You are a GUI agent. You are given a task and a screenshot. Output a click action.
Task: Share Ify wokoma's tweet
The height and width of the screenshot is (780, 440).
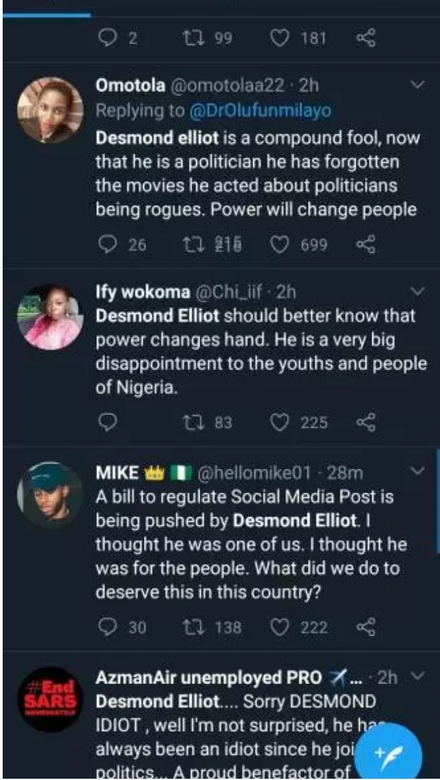(x=366, y=422)
